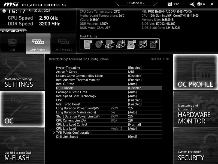Viewport: 218px width, 164px height.
Task: Select USB CD/DVD boot device icon
Action: (x=120, y=44)
